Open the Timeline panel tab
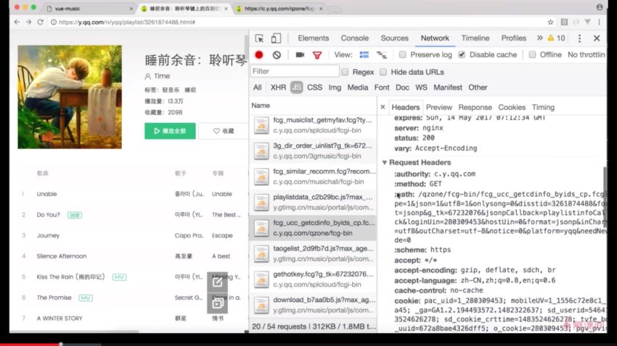This screenshot has width=617, height=346. (475, 38)
